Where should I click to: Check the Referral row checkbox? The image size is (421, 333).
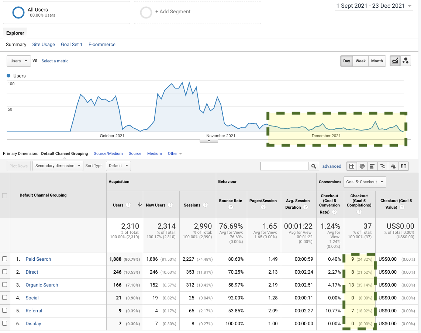point(4,310)
